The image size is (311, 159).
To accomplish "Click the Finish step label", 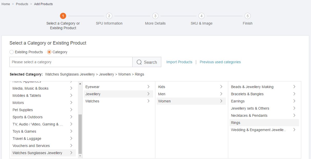I will tap(248, 23).
